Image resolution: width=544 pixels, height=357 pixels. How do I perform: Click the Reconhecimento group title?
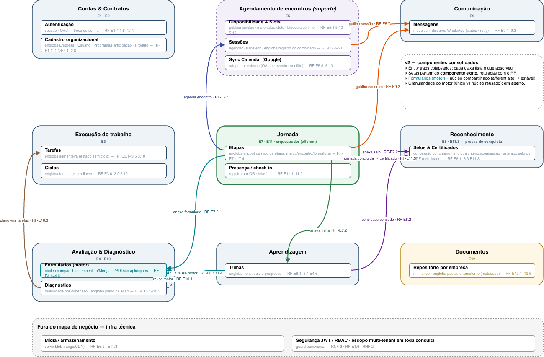click(x=472, y=134)
